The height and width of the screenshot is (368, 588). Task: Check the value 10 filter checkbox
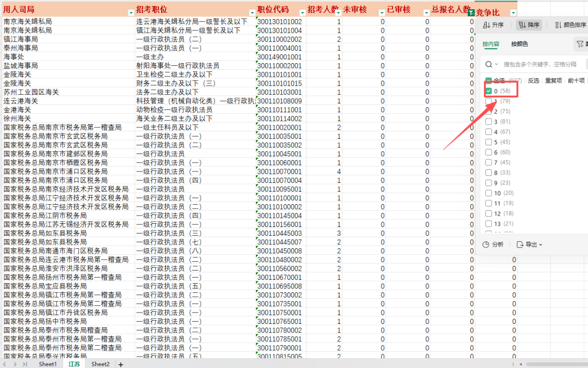489,193
